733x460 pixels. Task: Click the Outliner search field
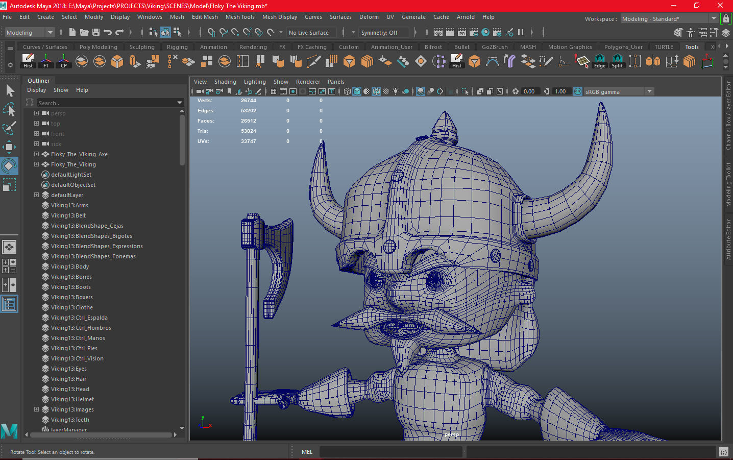click(x=106, y=103)
